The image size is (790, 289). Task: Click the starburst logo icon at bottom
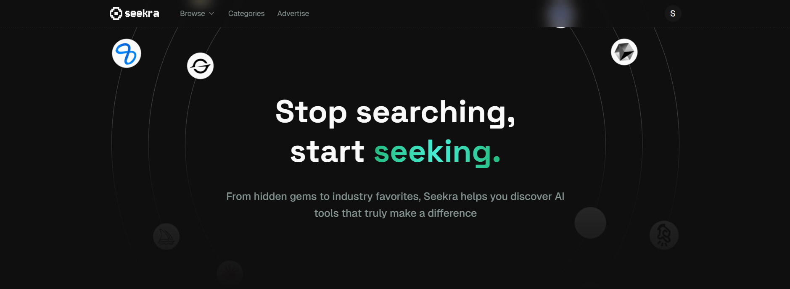(230, 273)
